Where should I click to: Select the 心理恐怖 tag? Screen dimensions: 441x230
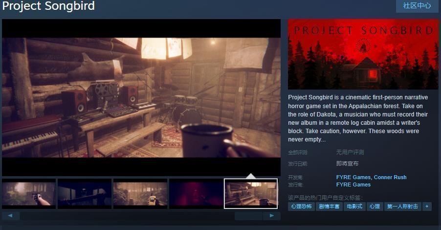[x=301, y=207]
